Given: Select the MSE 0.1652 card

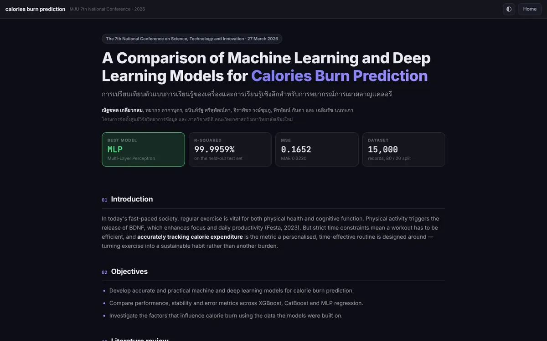Looking at the screenshot, I should tap(317, 150).
